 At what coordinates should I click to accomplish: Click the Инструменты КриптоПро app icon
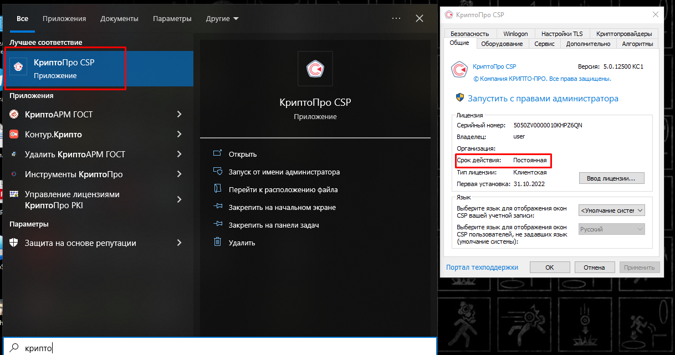coord(14,174)
